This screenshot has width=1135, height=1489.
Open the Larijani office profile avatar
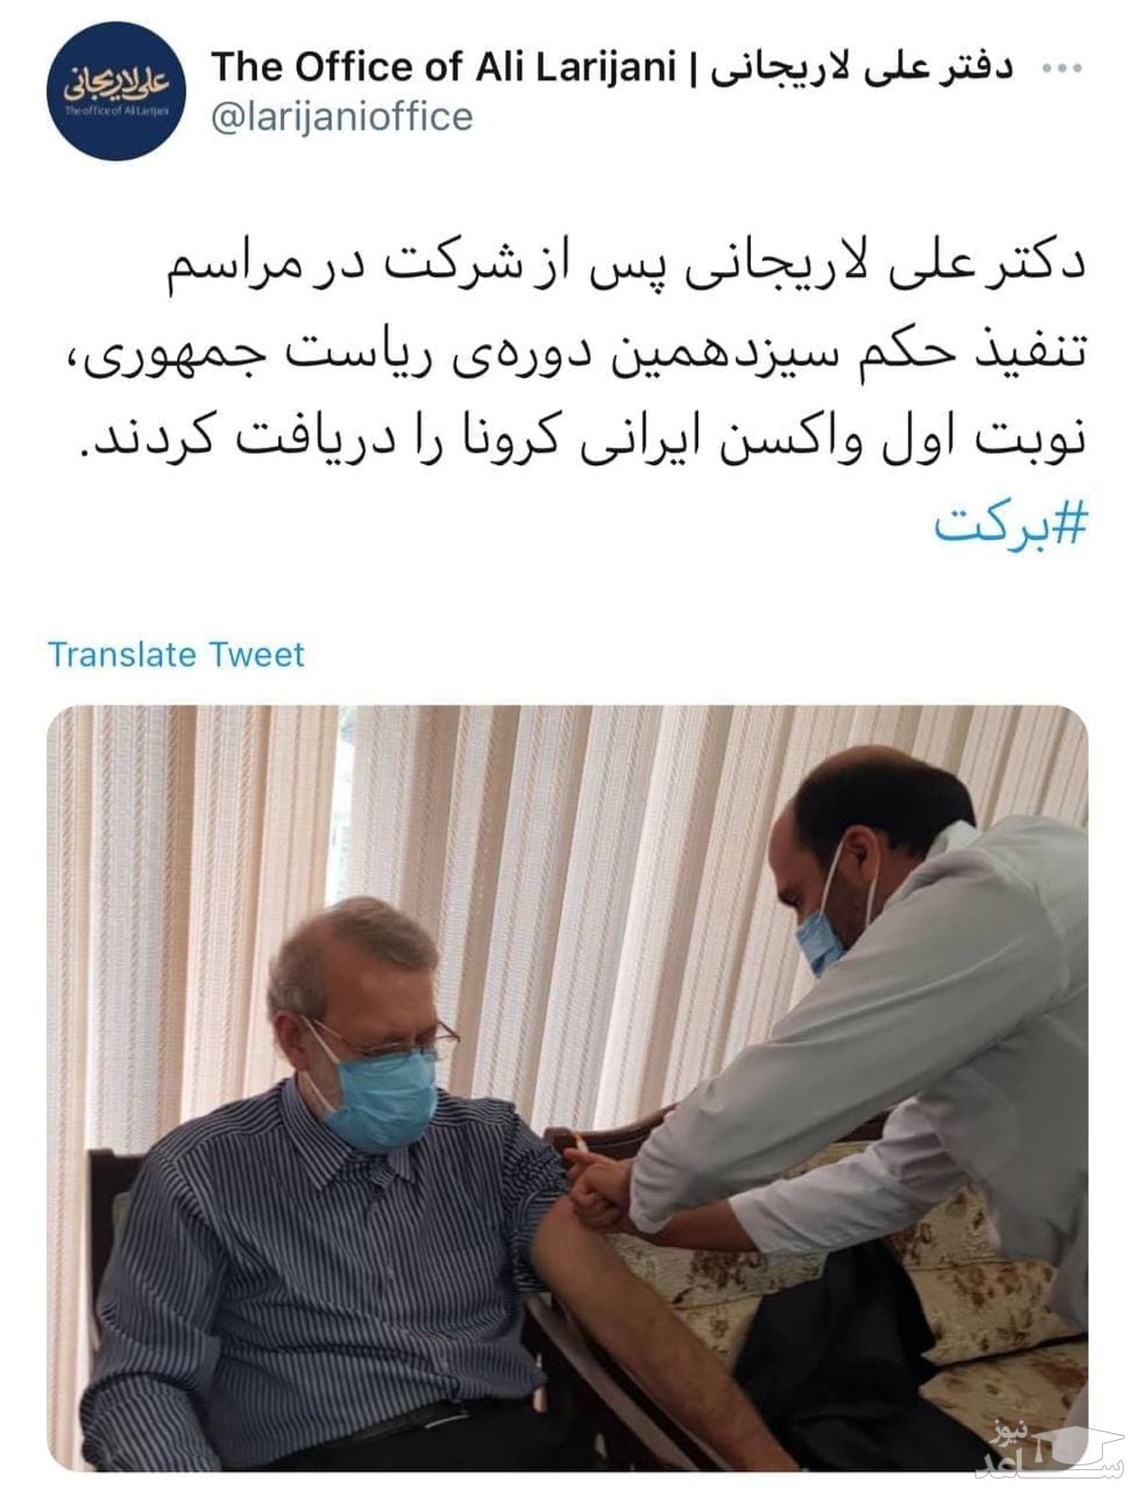coord(117,91)
